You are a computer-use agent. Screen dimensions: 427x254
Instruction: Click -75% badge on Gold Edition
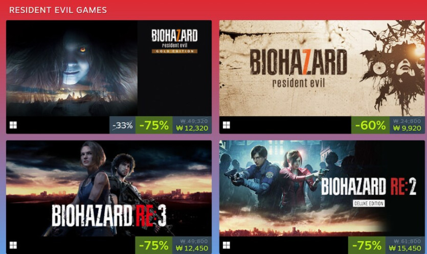(154, 125)
